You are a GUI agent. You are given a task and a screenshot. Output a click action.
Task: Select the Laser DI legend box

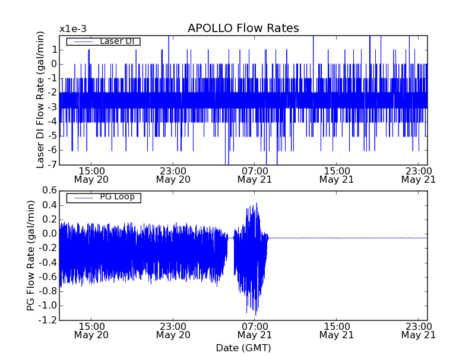(103, 42)
